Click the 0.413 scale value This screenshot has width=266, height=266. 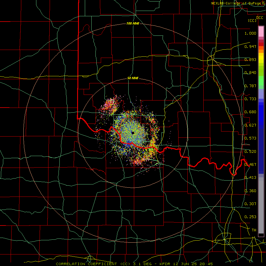(250, 178)
